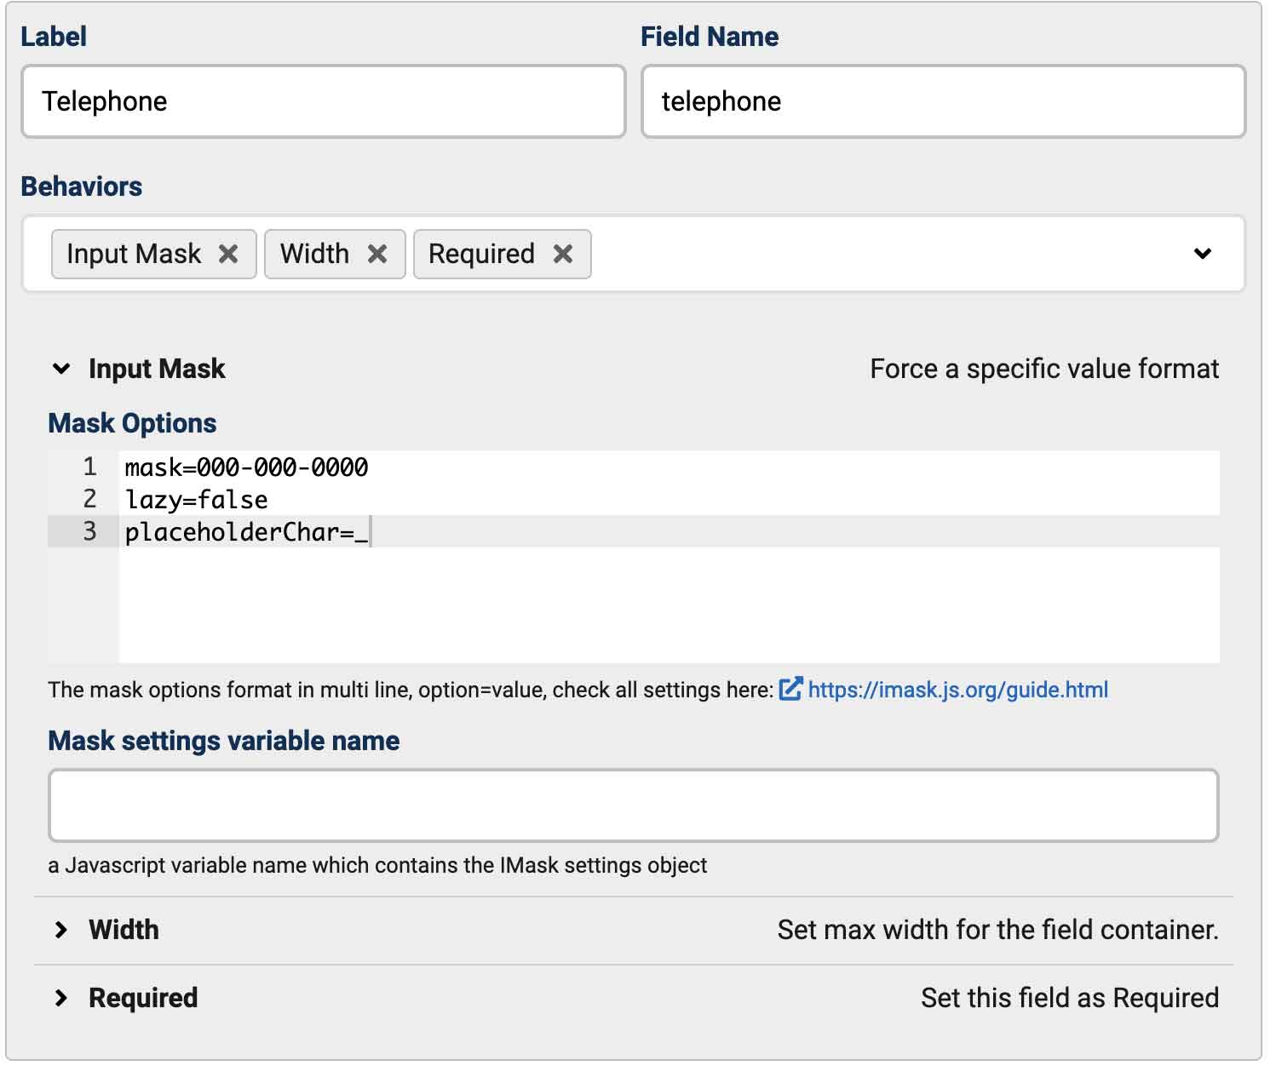Remove the Width behavior tag

[x=377, y=254]
